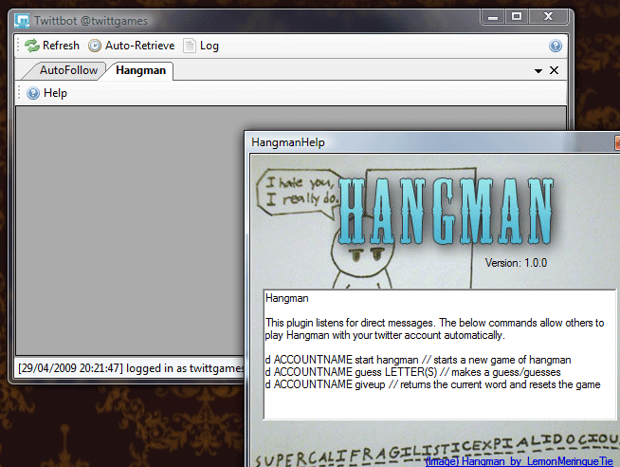Click the green Refresh arrows icon
The image size is (620, 467).
(x=31, y=46)
